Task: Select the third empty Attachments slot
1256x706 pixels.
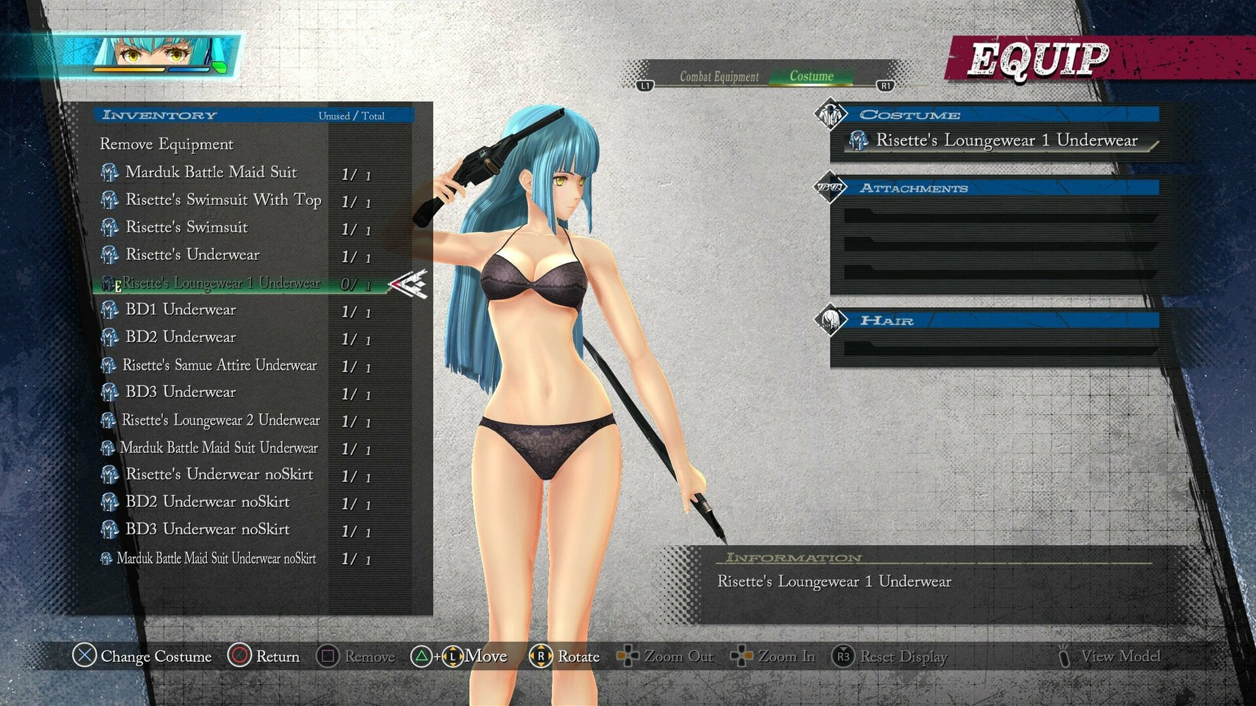Action: [1001, 272]
